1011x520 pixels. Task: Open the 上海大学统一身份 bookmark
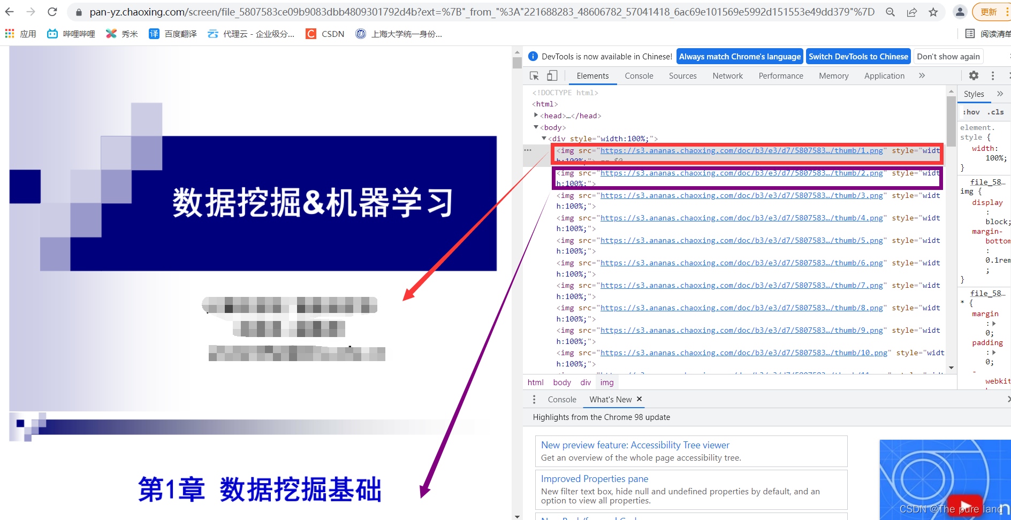pyautogui.click(x=399, y=34)
